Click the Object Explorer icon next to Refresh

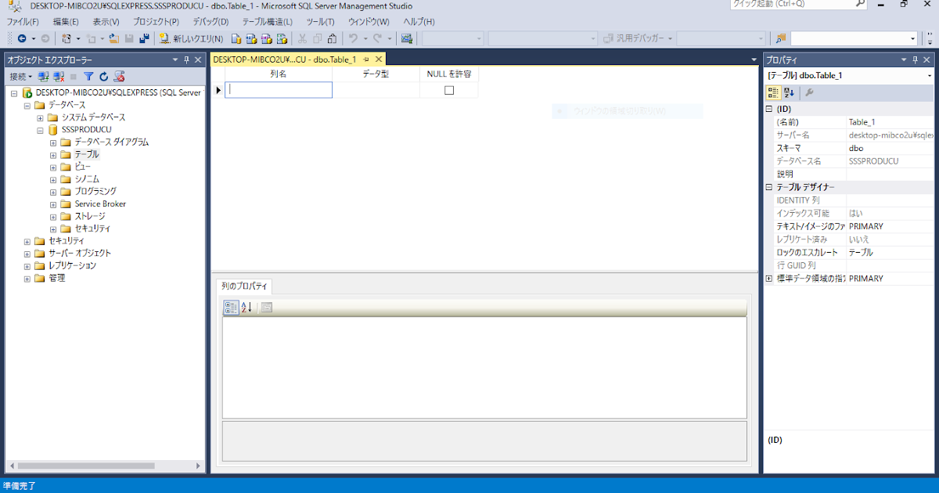click(119, 77)
